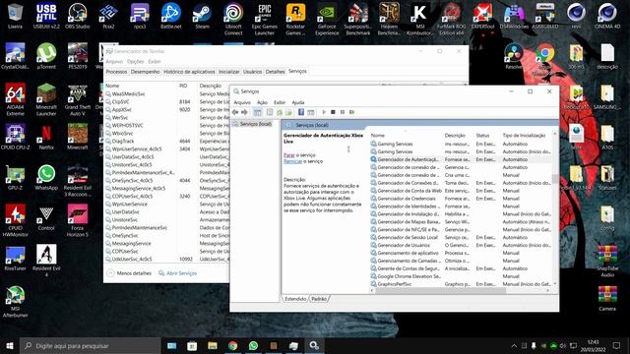Toggle show/hide console tree icon in Serviços toolbar
The image size is (630, 354).
tap(258, 112)
